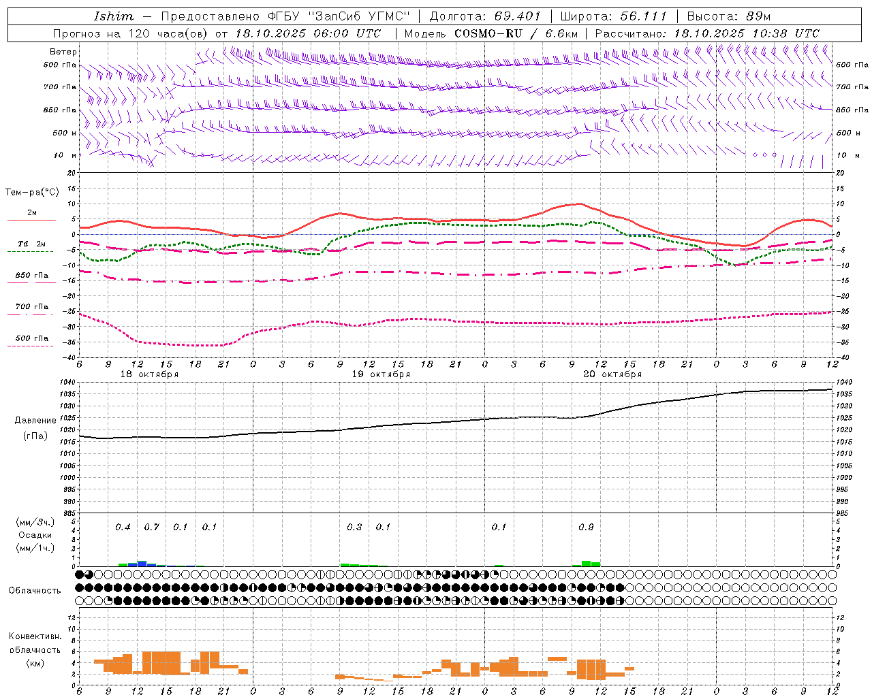This screenshot has height=697, width=872.
Task: Click the 0.9 precipitation amount
Action: point(586,527)
